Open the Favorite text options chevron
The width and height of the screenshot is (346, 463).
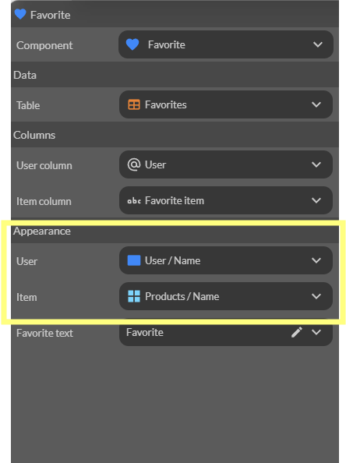pos(316,332)
